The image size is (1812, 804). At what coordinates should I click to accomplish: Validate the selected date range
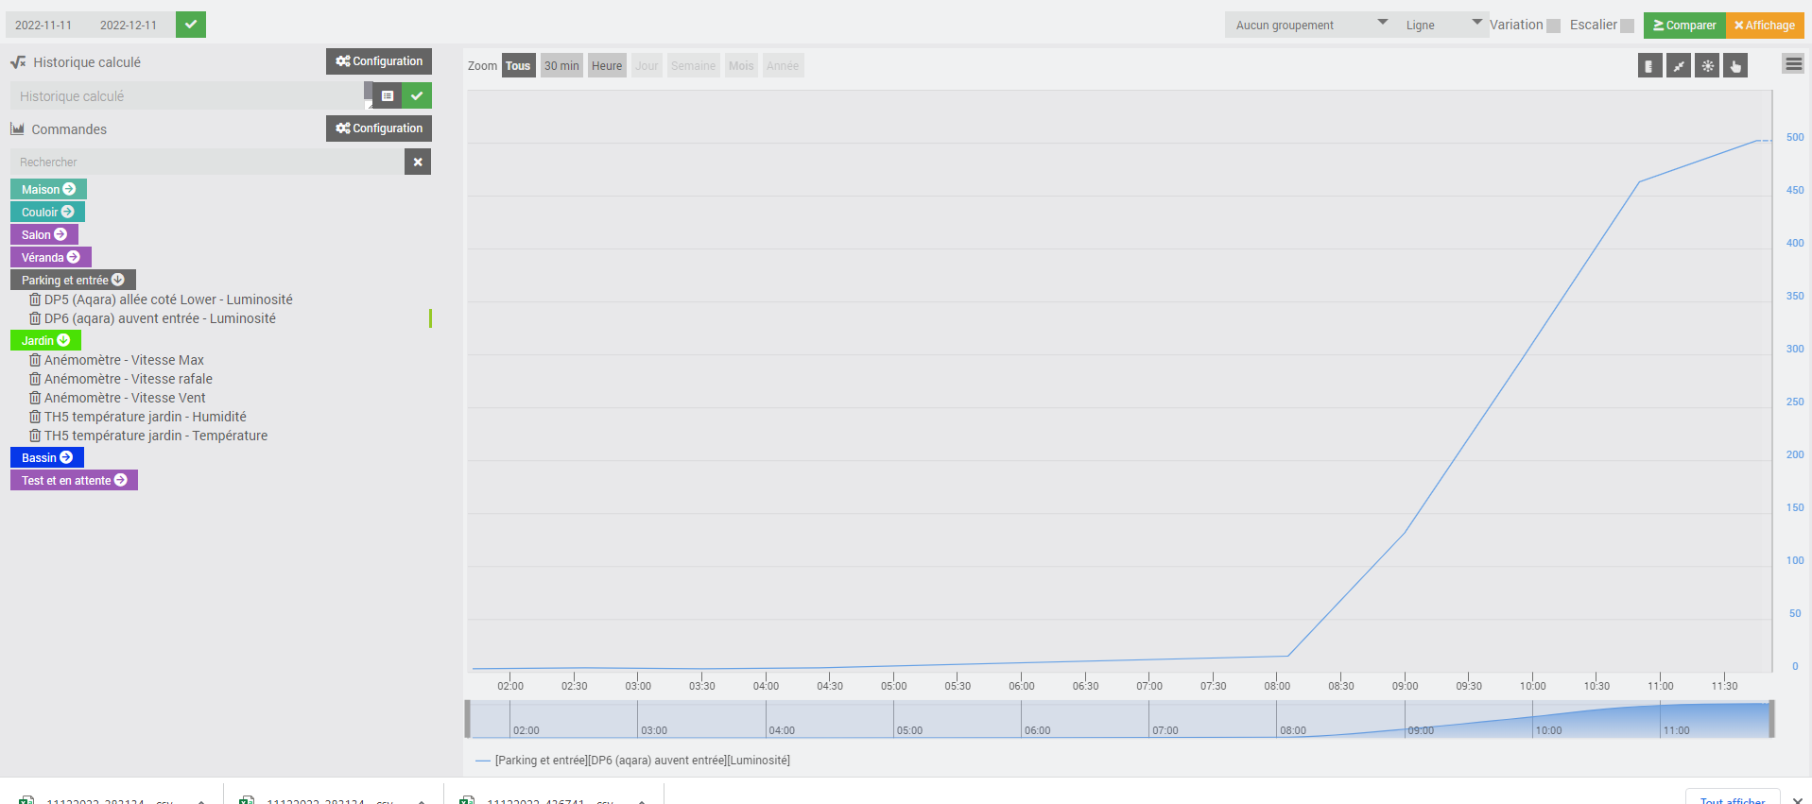coord(191,25)
